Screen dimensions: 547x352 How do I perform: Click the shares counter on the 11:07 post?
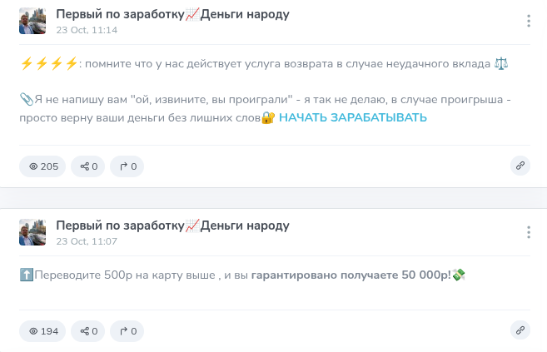[89, 331]
